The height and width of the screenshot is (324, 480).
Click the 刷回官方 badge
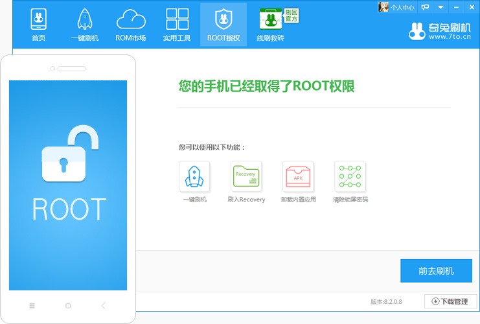click(x=291, y=16)
